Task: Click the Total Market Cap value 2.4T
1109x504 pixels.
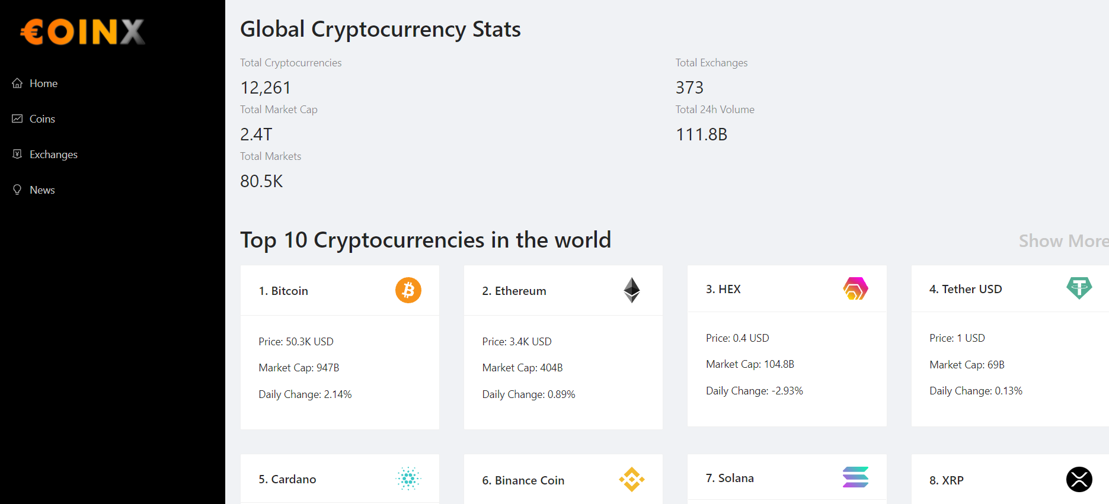Action: (256, 134)
